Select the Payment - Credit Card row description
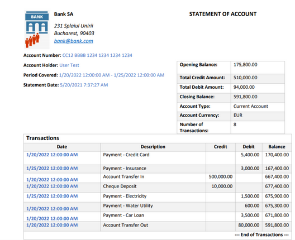 [126, 155]
